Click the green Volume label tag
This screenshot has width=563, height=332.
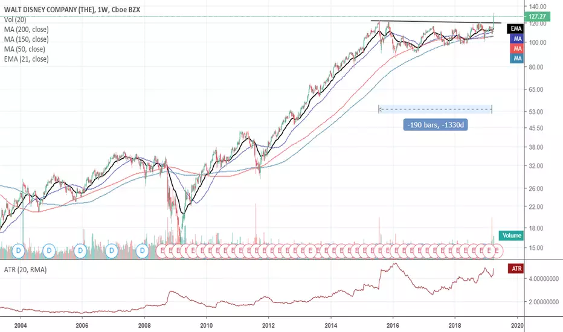pyautogui.click(x=511, y=235)
